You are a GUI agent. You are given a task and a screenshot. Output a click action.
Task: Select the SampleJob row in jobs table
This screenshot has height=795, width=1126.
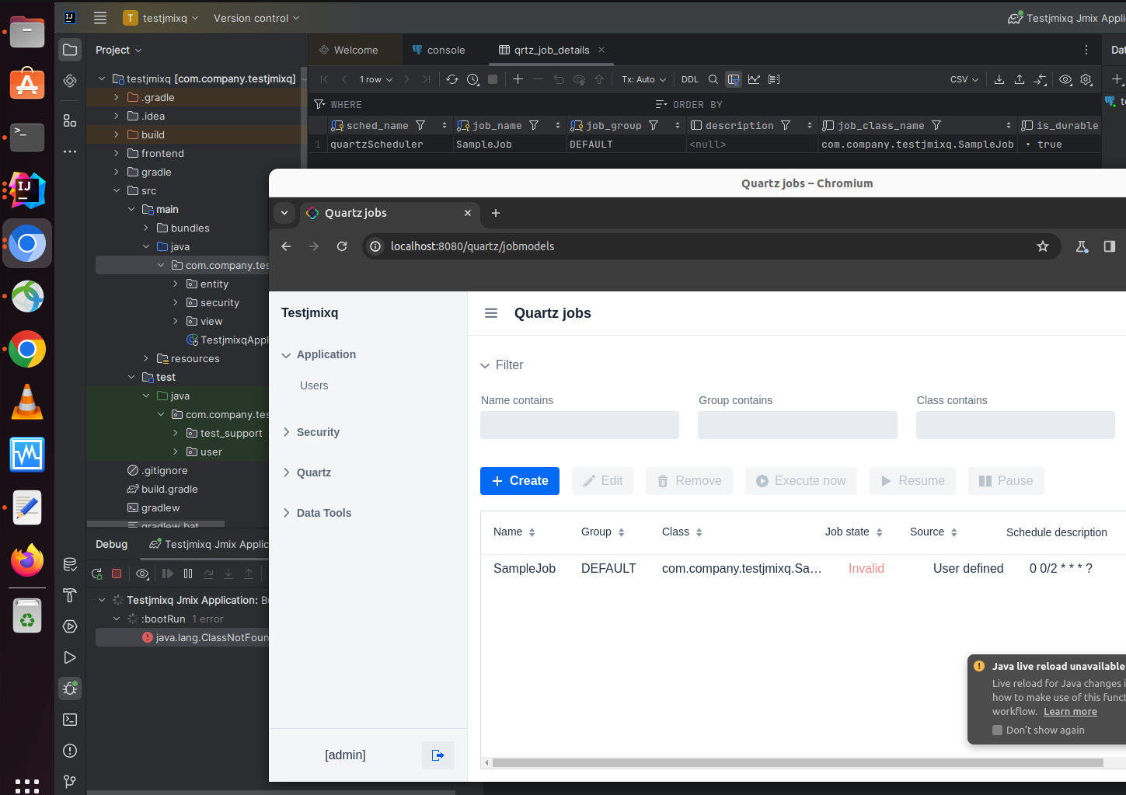coord(804,569)
